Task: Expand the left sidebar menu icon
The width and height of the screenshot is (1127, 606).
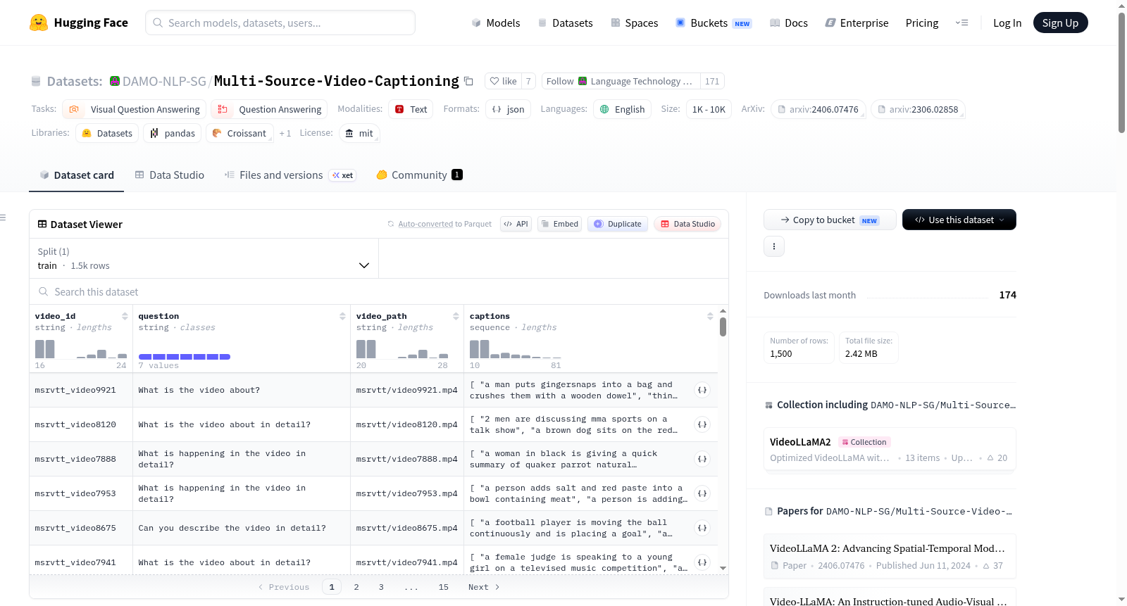Action: coord(3,217)
